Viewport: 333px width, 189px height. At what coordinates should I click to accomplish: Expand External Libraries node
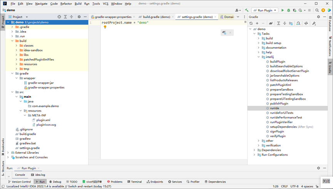(8, 153)
